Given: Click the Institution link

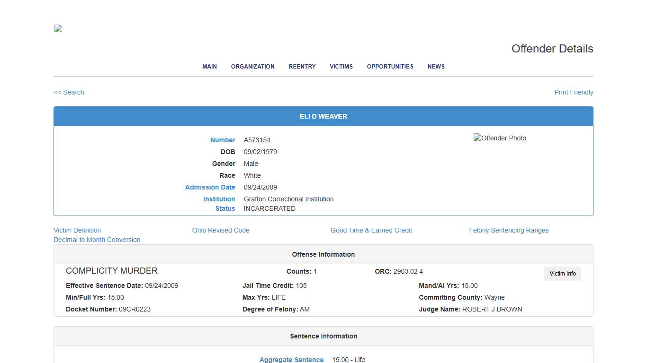Looking at the screenshot, I should point(219,199).
